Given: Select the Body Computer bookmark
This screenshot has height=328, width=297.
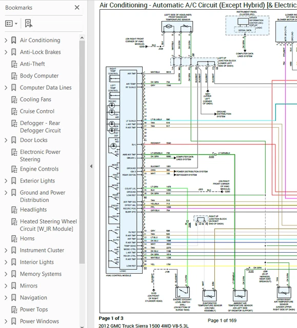Looking at the screenshot, I should tap(39, 76).
